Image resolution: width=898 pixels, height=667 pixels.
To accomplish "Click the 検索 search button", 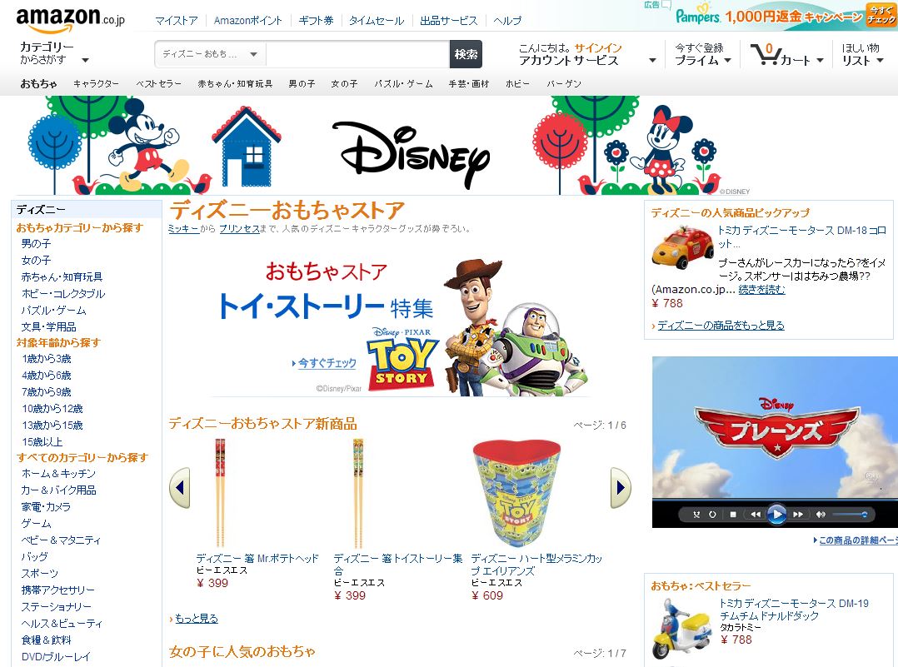I will point(466,54).
